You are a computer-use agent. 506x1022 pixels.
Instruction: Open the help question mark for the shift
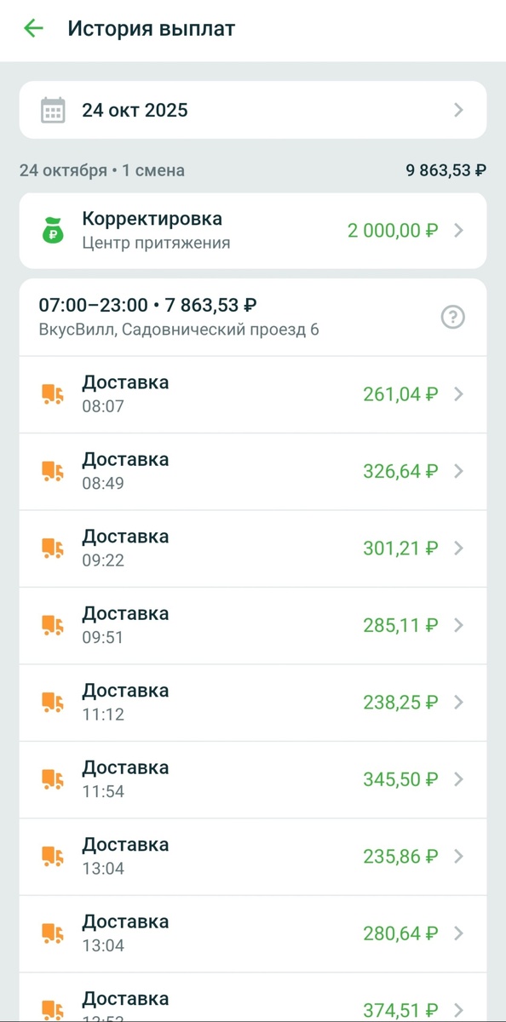(x=452, y=317)
